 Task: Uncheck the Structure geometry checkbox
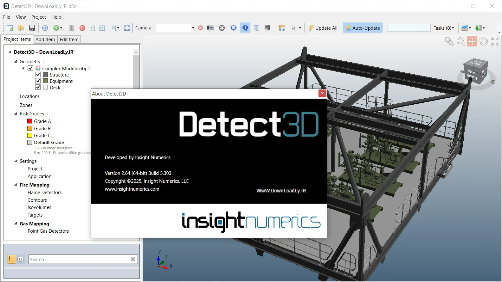pyautogui.click(x=38, y=75)
